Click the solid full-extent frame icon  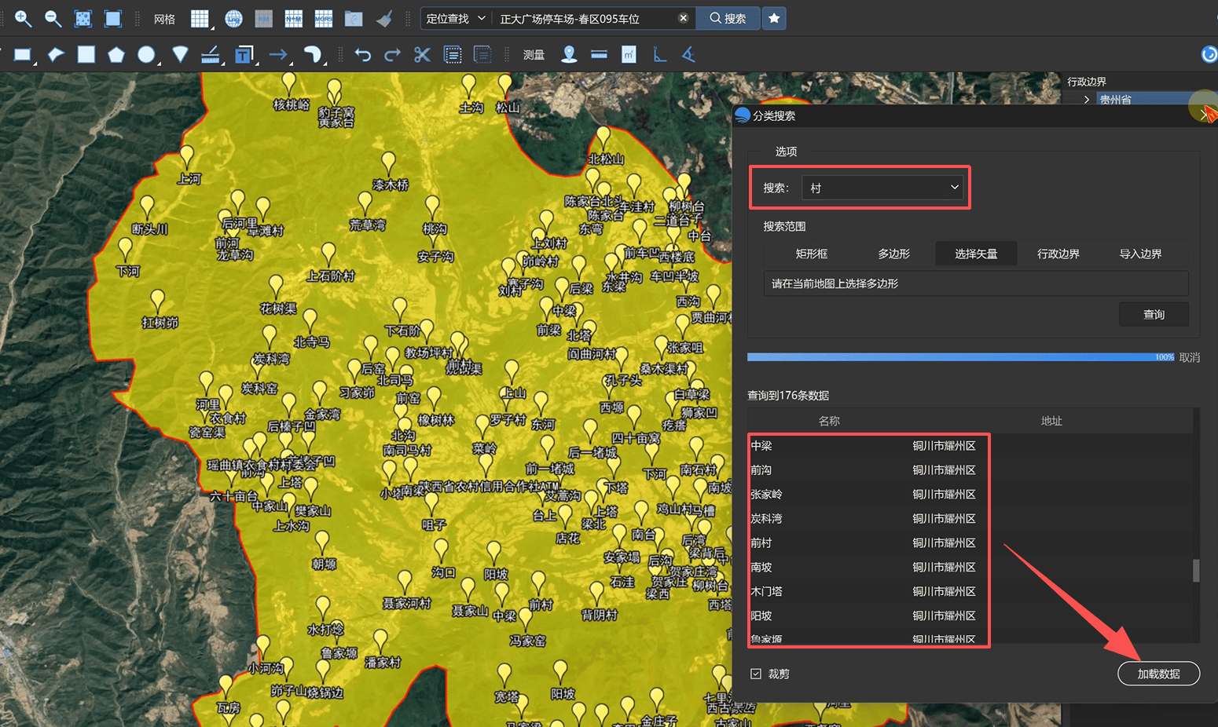pos(113,18)
